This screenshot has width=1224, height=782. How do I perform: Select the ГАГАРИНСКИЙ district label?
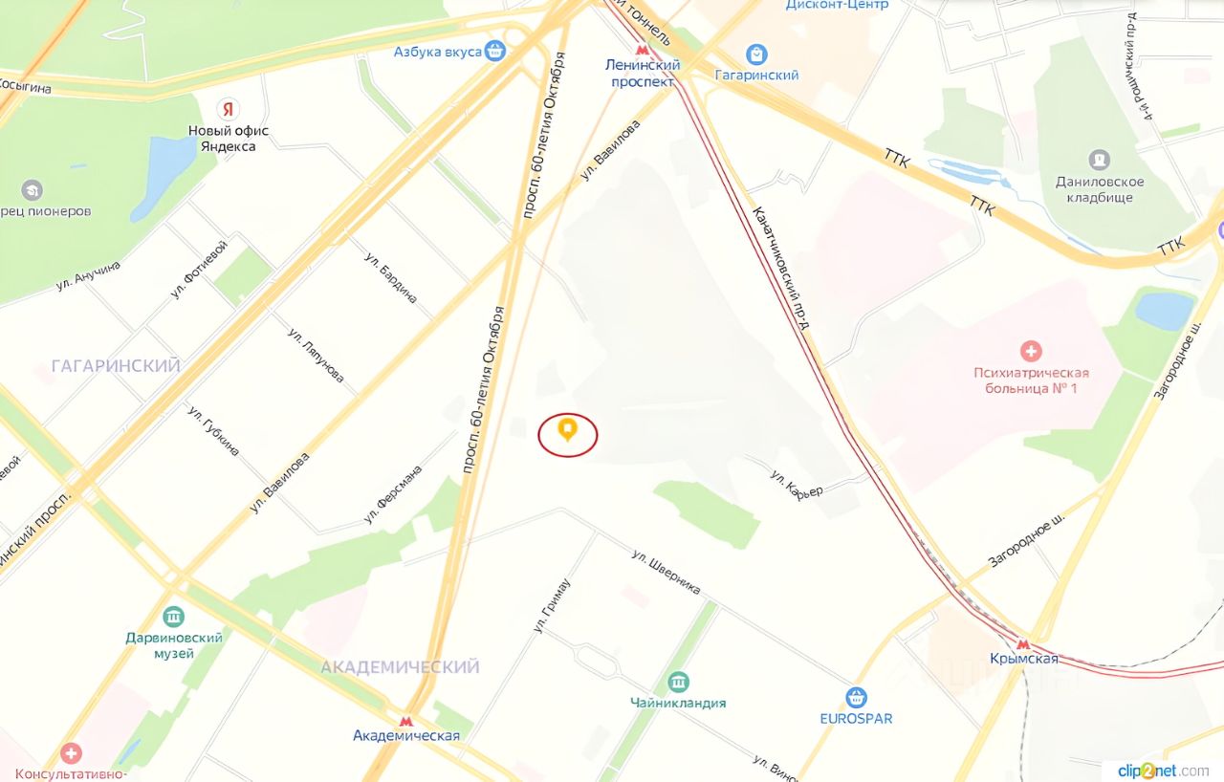point(116,366)
